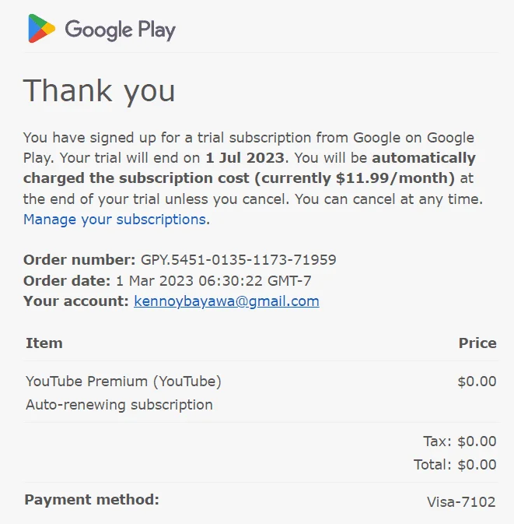
Task: Click the Thank you heading
Action: pyautogui.click(x=99, y=91)
